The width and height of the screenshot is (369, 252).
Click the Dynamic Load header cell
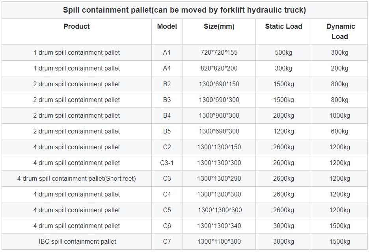point(339,31)
